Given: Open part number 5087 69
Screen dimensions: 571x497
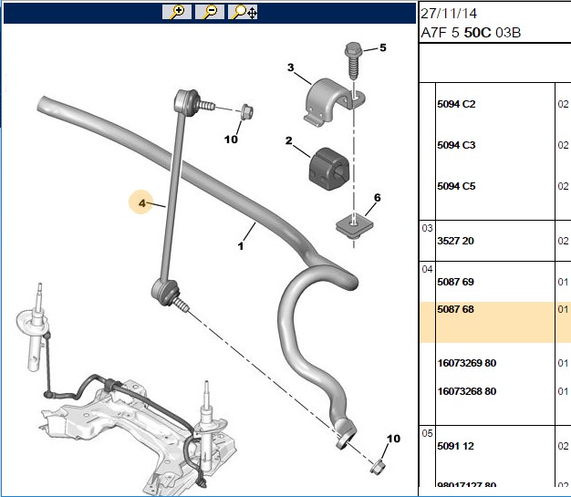Looking at the screenshot, I should [x=455, y=282].
